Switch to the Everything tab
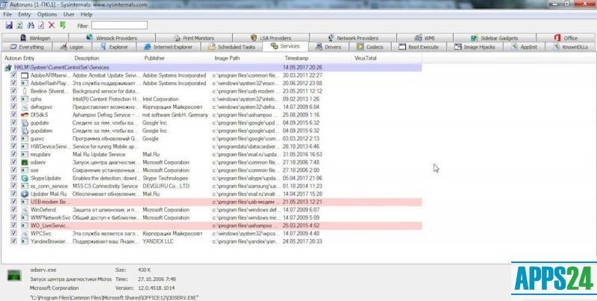597x301 pixels. [27, 47]
